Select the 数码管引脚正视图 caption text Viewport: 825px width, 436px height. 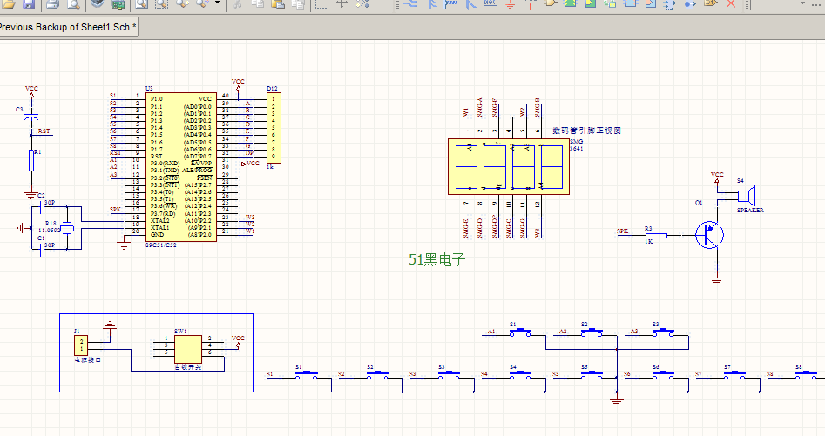click(586, 131)
